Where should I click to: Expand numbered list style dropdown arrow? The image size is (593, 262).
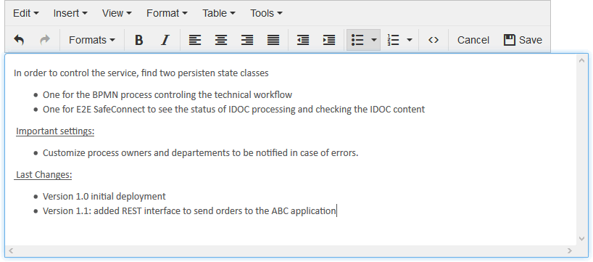(410, 40)
